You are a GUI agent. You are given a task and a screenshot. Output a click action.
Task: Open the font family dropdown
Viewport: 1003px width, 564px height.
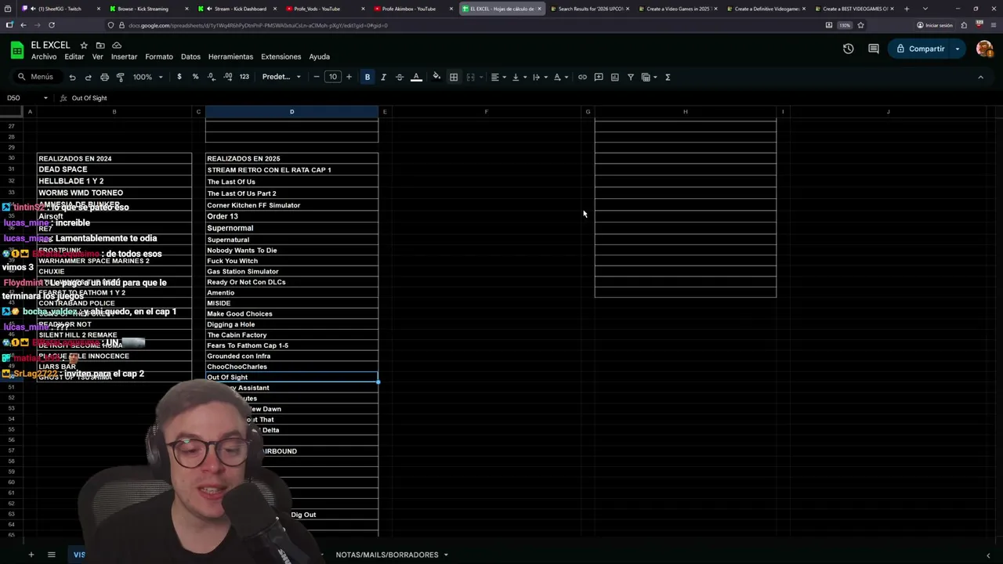(281, 77)
